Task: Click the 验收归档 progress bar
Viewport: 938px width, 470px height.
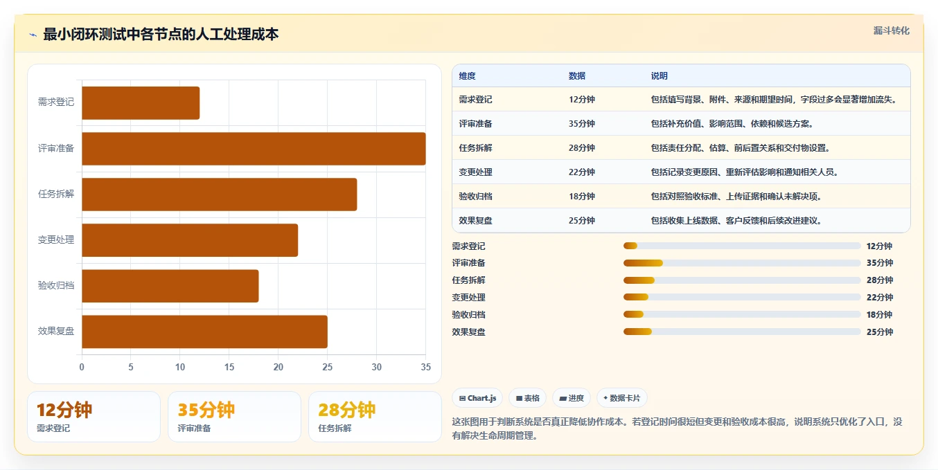Action: (x=742, y=314)
